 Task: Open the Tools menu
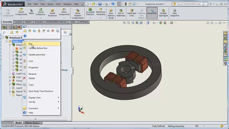click(58, 4)
